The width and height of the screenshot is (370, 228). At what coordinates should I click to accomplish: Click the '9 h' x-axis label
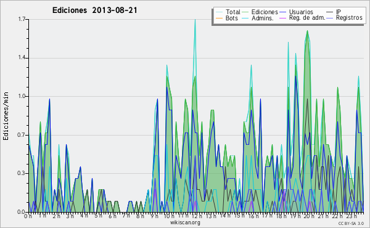click(x=154, y=216)
